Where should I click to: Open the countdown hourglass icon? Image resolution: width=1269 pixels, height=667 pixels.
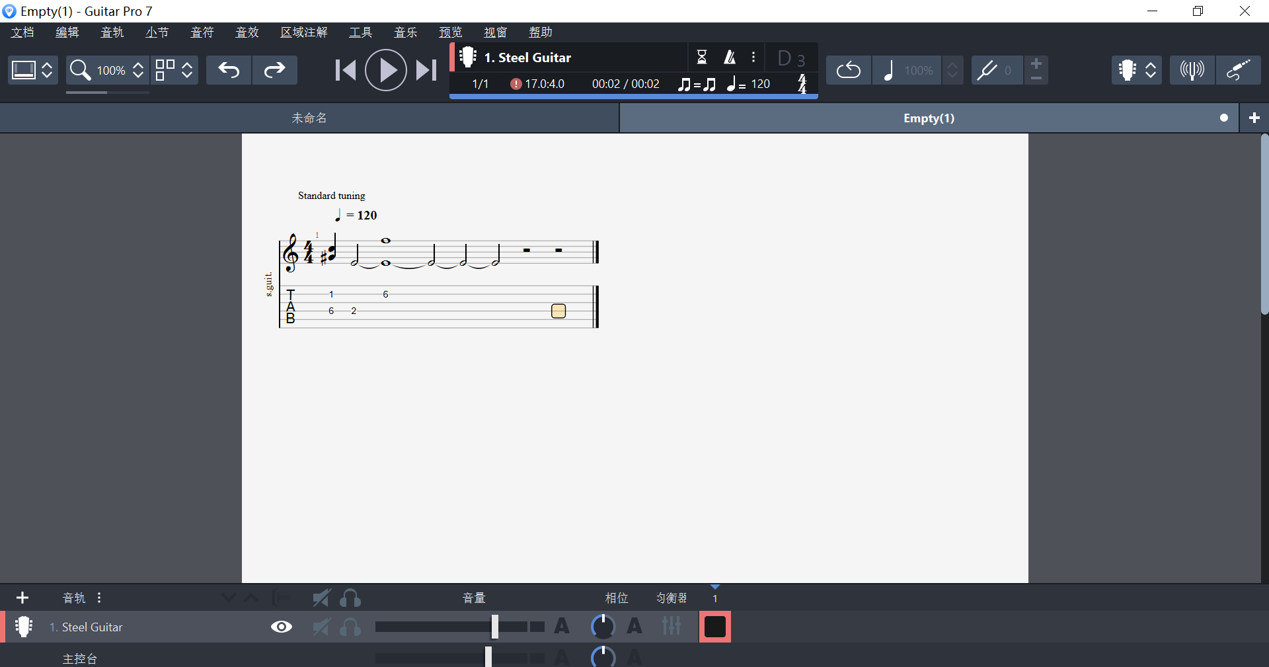coord(702,58)
